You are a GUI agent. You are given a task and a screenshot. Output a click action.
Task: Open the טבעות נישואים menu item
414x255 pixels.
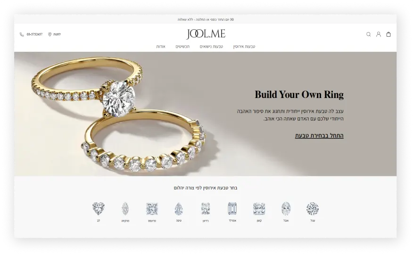(211, 47)
